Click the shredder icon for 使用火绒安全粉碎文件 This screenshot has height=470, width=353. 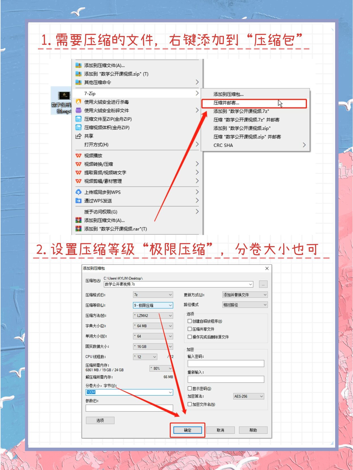(x=78, y=110)
